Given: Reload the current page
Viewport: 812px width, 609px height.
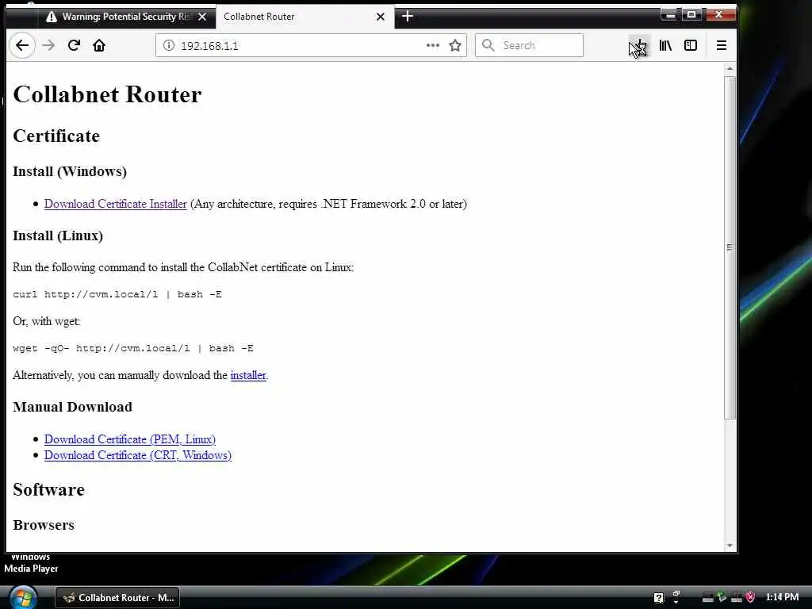Looking at the screenshot, I should (x=74, y=45).
